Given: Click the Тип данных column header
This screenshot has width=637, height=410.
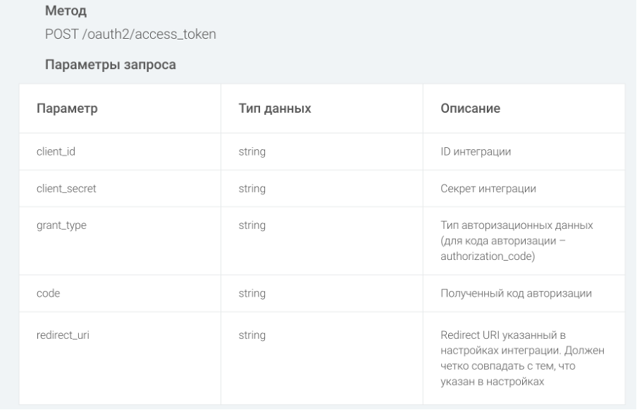Looking at the screenshot, I should [275, 108].
